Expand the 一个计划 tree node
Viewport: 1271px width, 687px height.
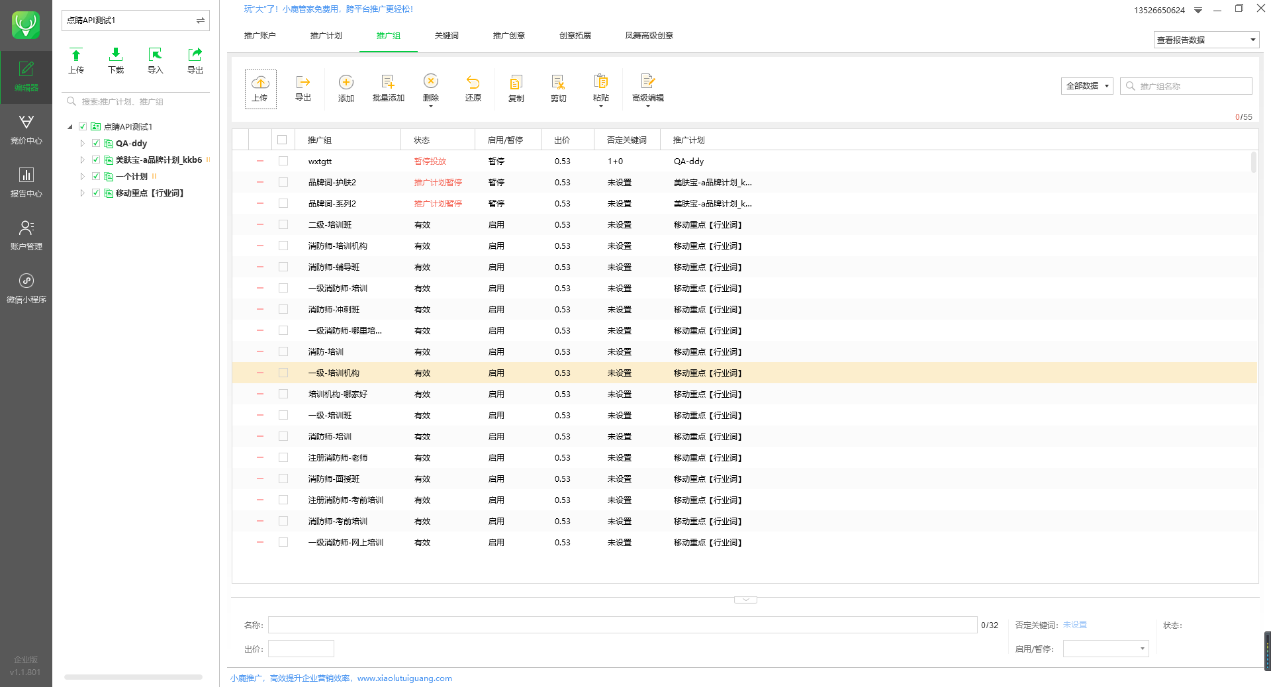click(82, 176)
